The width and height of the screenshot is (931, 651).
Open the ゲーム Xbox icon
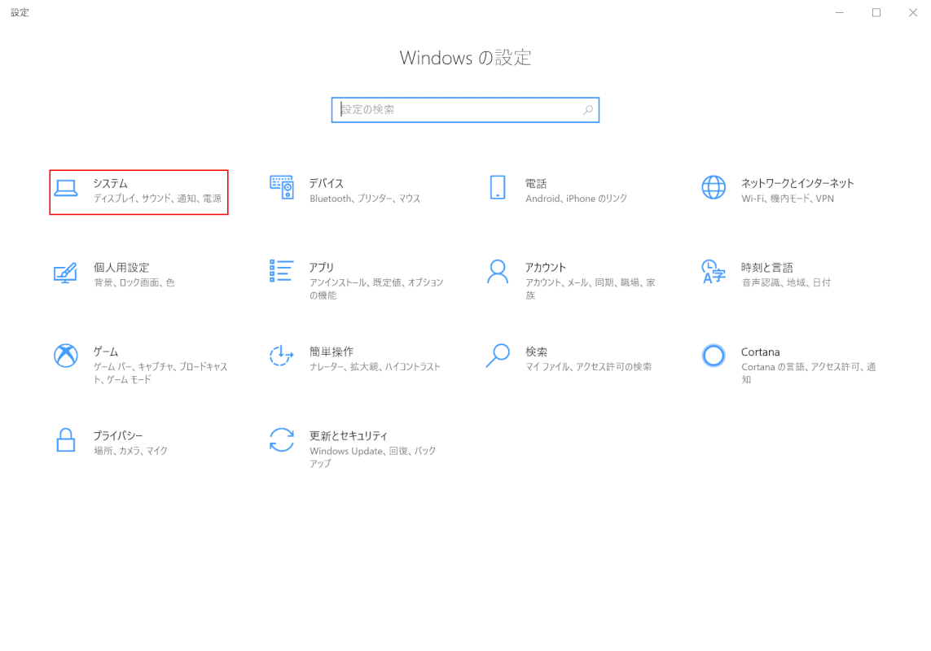(65, 356)
